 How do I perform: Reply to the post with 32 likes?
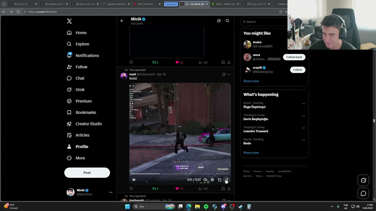[x=131, y=62]
